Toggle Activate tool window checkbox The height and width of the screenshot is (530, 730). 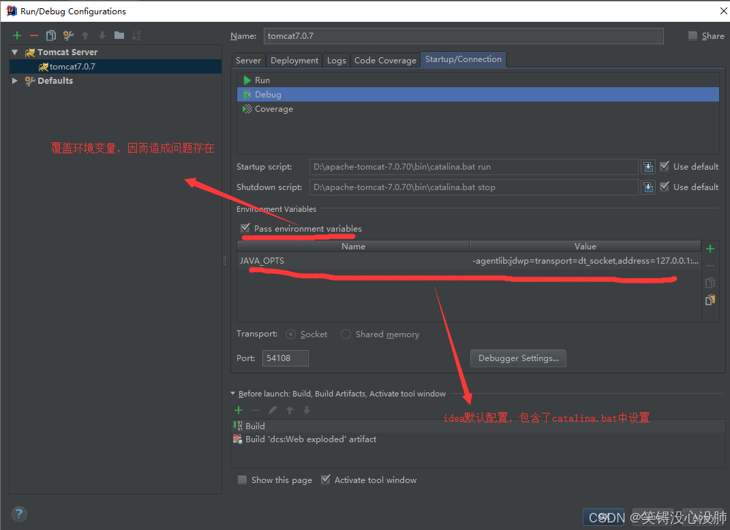[x=326, y=480]
